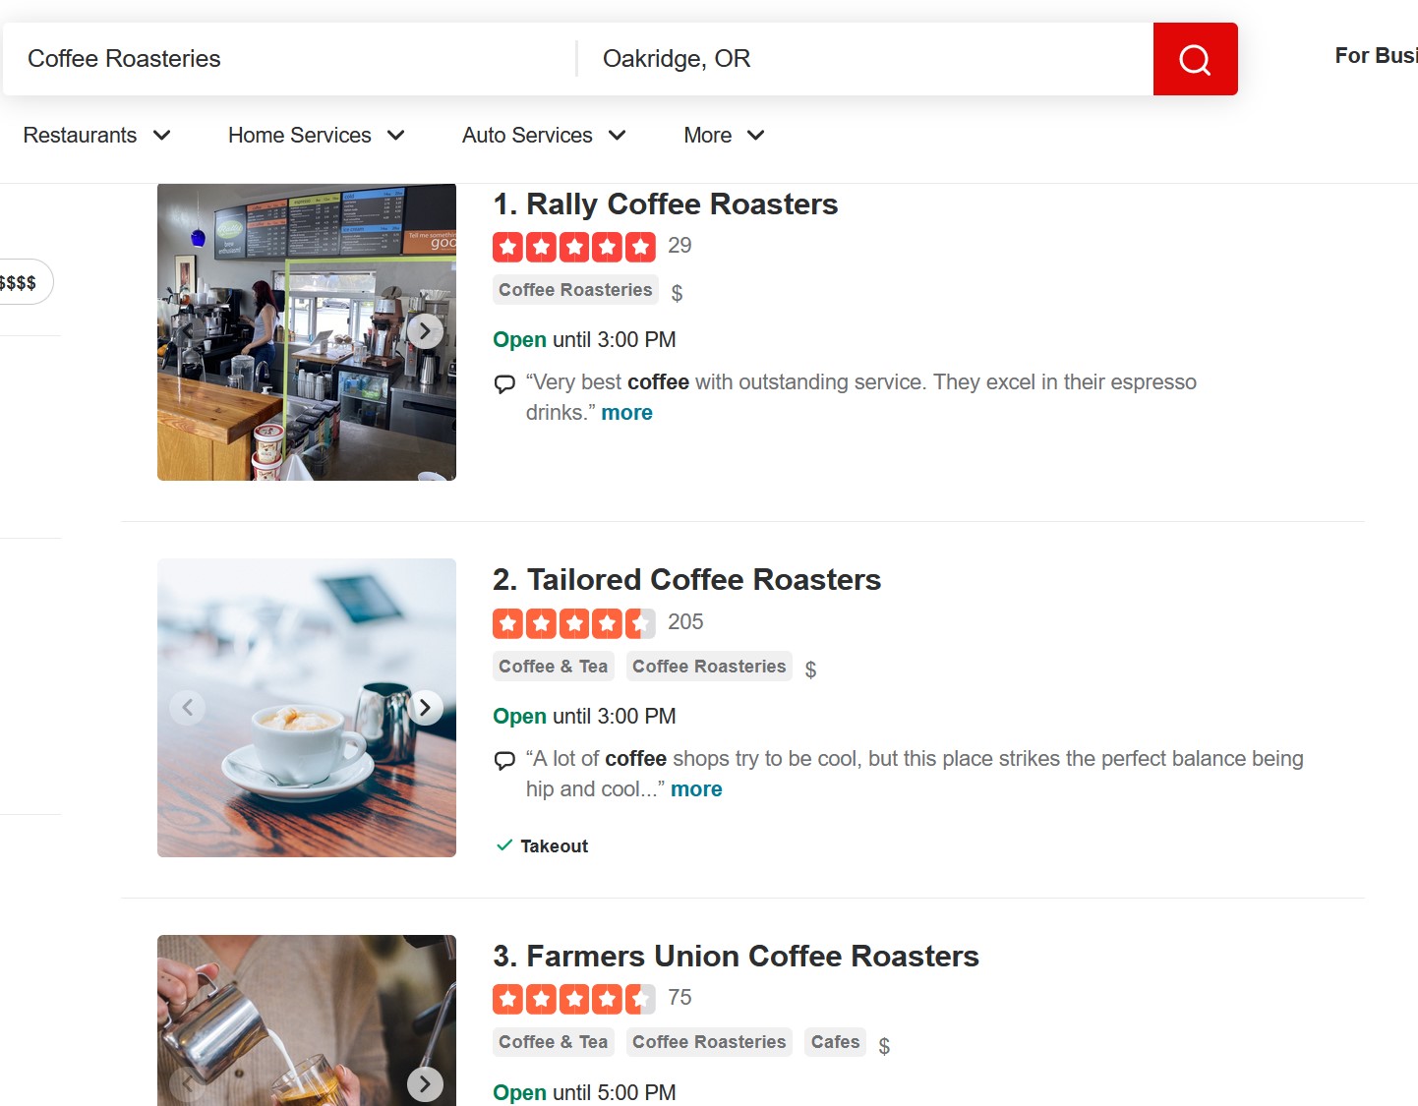Image resolution: width=1418 pixels, height=1106 pixels.
Task: Expand the Home Services dropdown
Action: point(316,136)
